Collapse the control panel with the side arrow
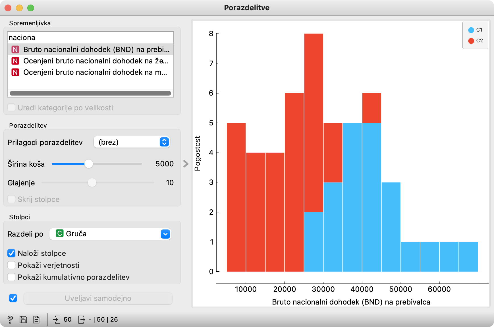 pyautogui.click(x=186, y=164)
